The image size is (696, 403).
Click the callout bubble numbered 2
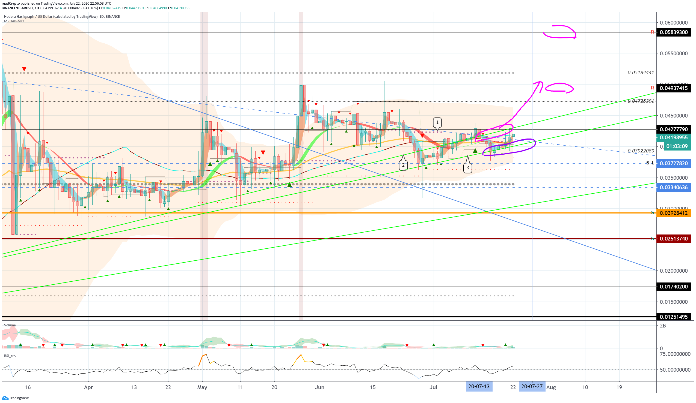coord(403,165)
